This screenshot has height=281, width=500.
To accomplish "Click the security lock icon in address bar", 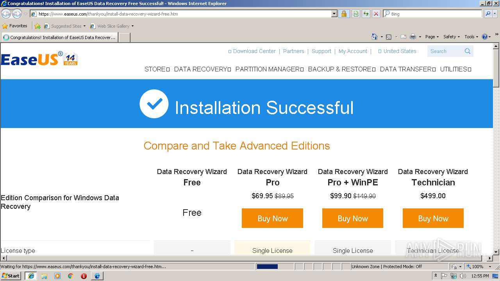I will (x=344, y=14).
